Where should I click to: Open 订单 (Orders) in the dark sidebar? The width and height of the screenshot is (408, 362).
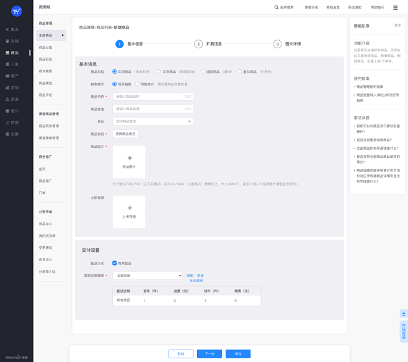[15, 64]
